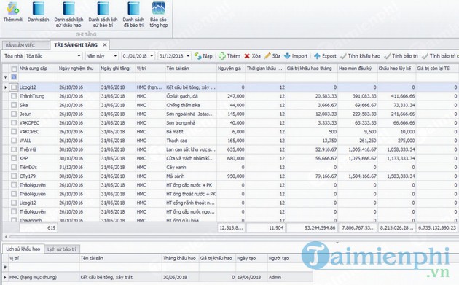Viewport: 459px width, 285px height.
Task: Check the Sika row checkbox
Action: pyautogui.click(x=14, y=104)
